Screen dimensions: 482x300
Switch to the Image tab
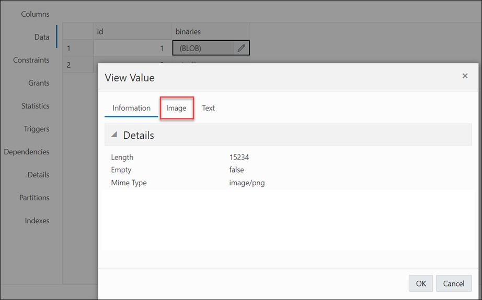click(x=176, y=108)
